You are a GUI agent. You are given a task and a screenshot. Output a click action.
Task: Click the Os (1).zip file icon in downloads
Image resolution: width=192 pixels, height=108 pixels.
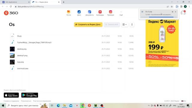pyautogui.click(x=142, y=12)
